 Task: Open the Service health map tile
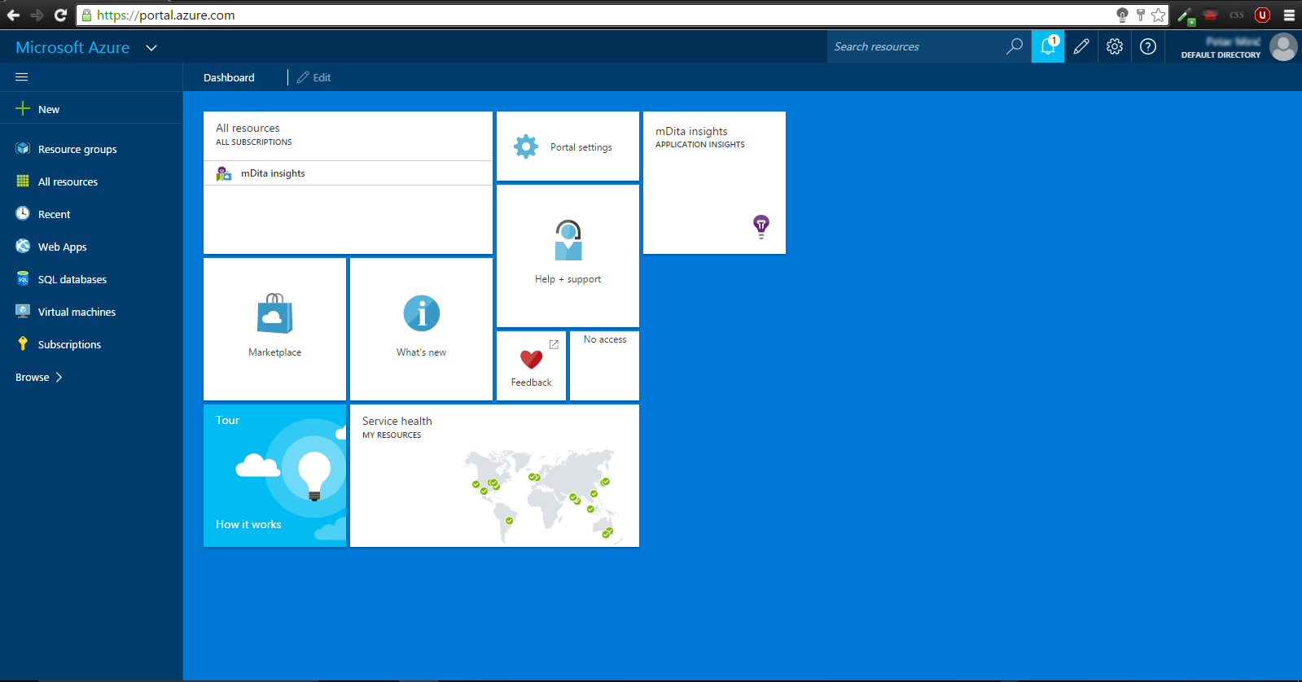coord(494,475)
